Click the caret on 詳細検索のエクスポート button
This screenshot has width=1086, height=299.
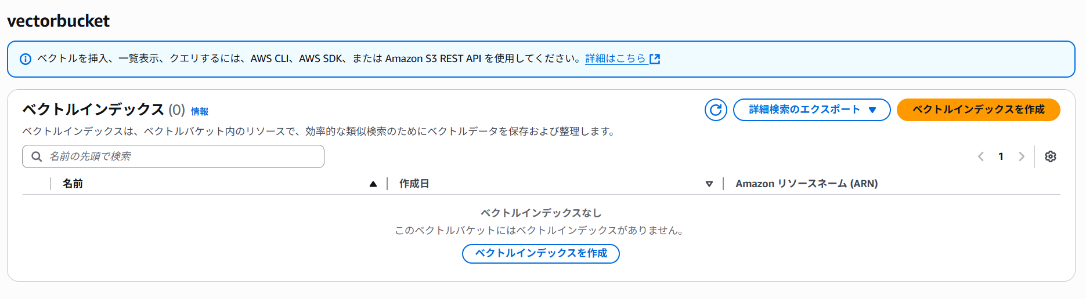click(x=872, y=110)
